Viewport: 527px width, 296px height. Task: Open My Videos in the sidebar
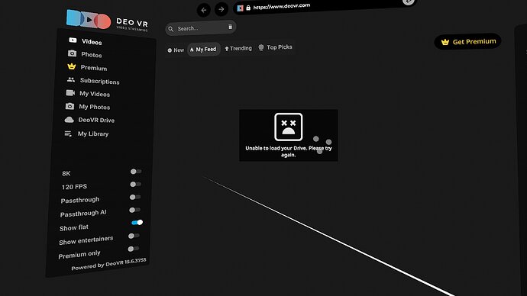coord(88,94)
